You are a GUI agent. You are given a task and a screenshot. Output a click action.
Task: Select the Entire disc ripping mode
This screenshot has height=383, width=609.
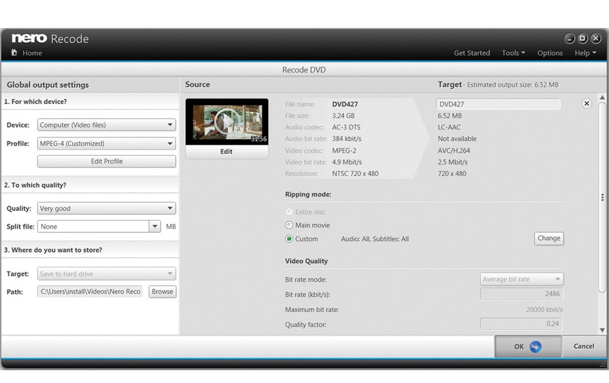(289, 212)
